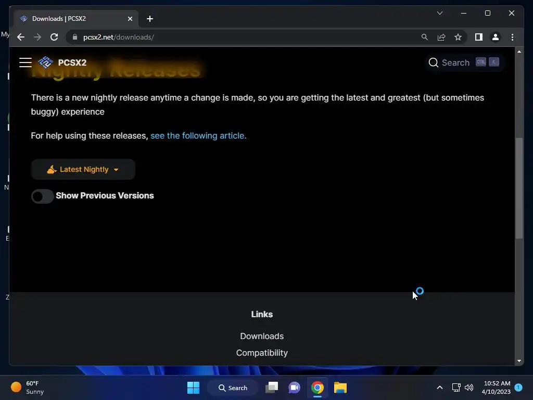The width and height of the screenshot is (533, 400).
Task: Expand the Latest Nightly dropdown
Action: point(83,169)
